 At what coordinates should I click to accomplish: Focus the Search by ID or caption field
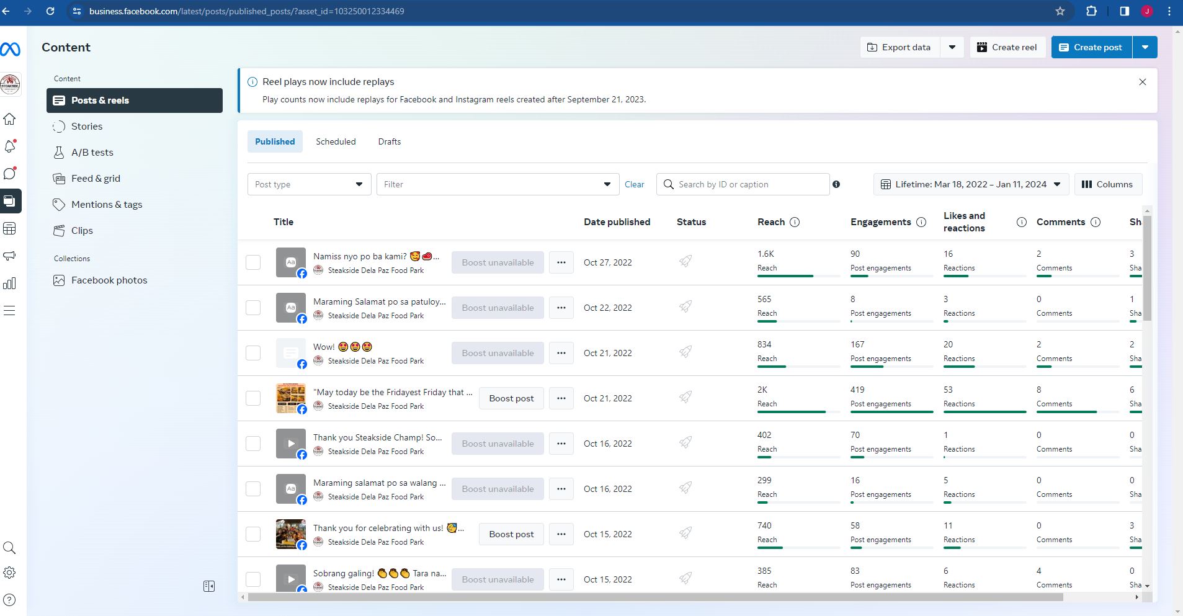743,184
